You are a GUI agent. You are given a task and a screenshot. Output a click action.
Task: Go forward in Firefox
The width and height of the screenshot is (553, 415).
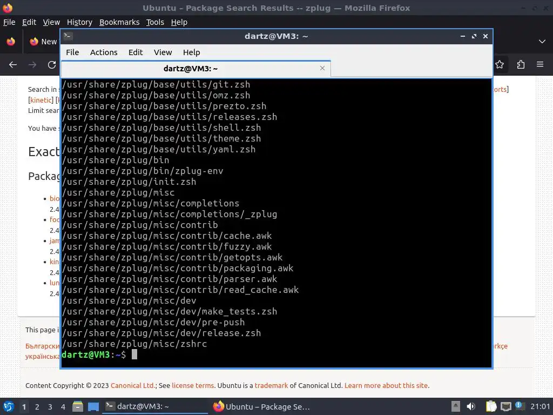[x=32, y=65]
